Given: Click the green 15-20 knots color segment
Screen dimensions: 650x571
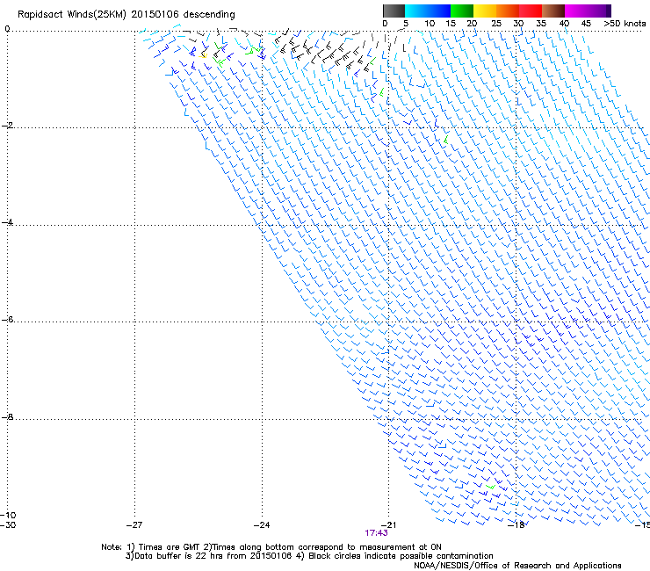Looking at the screenshot, I should point(462,11).
